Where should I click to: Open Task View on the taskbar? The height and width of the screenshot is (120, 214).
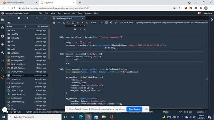(73, 117)
